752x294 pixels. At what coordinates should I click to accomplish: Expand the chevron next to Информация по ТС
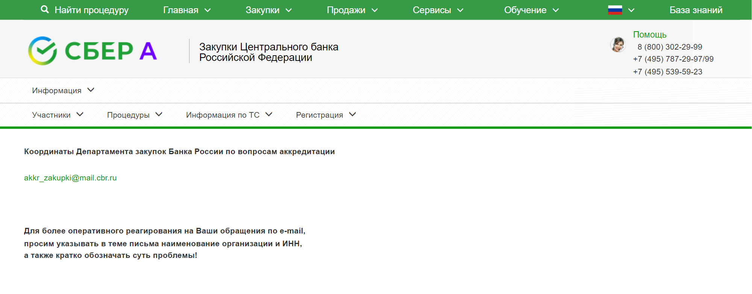coord(268,114)
